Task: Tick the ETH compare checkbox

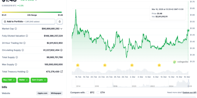Action: coord(98,93)
